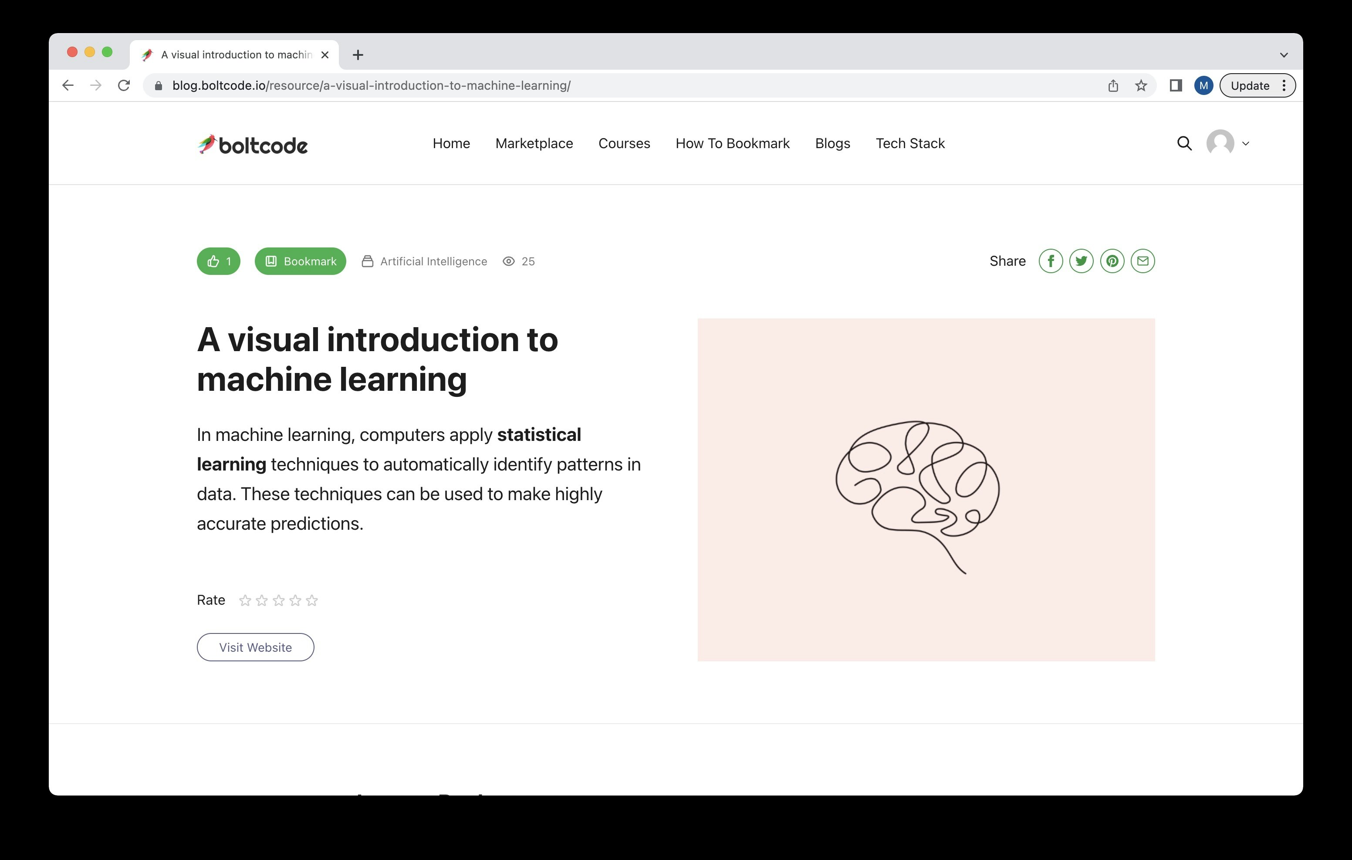This screenshot has width=1352, height=860.
Task: Go to Home in navigation
Action: point(451,143)
